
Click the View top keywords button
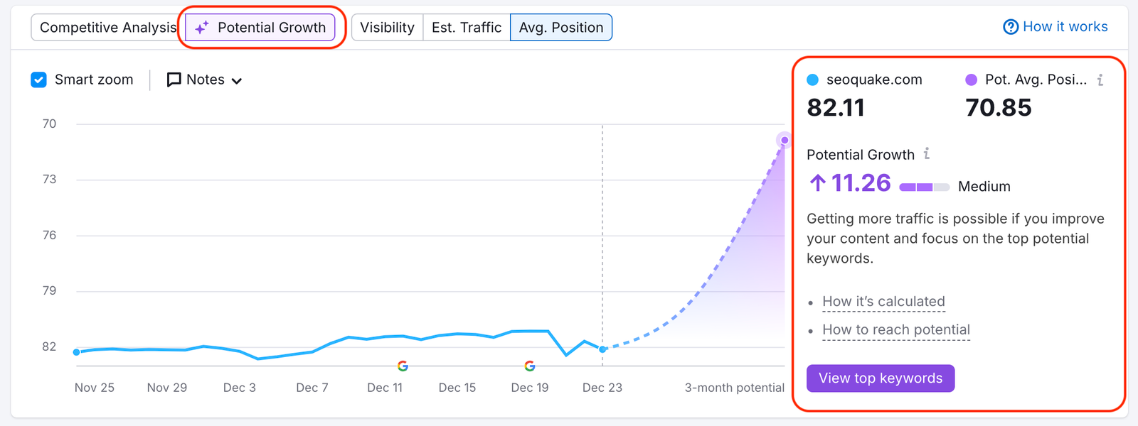tap(881, 378)
